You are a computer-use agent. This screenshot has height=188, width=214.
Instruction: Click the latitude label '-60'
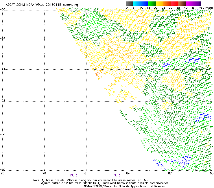click(3, 170)
